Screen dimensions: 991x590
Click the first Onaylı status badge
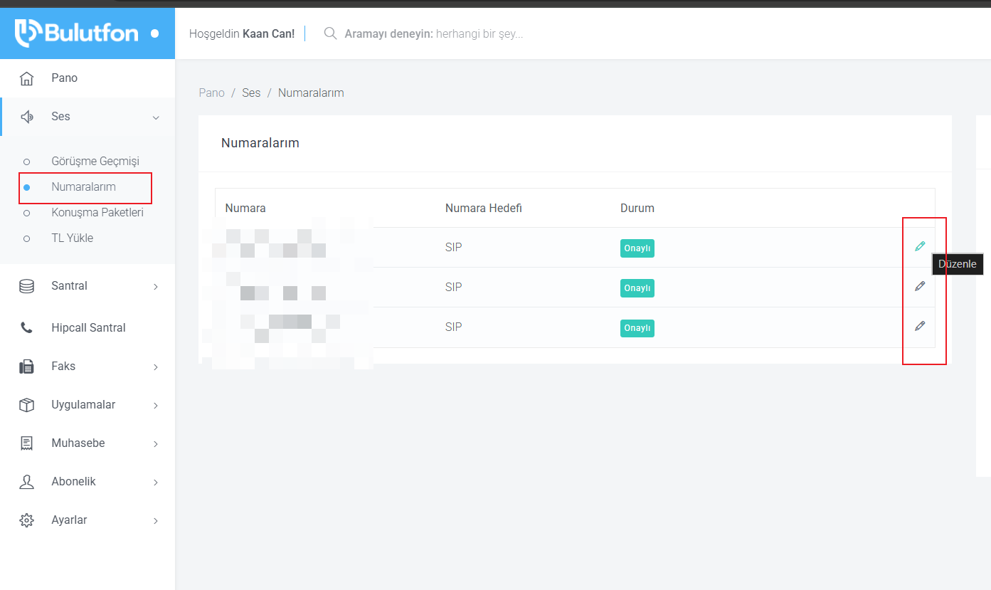point(637,248)
